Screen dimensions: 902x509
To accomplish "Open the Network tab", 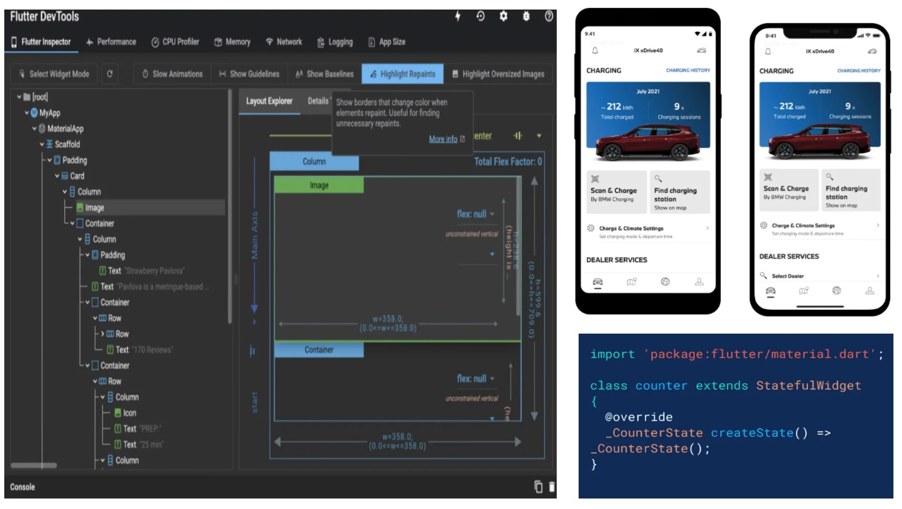I will coord(284,42).
